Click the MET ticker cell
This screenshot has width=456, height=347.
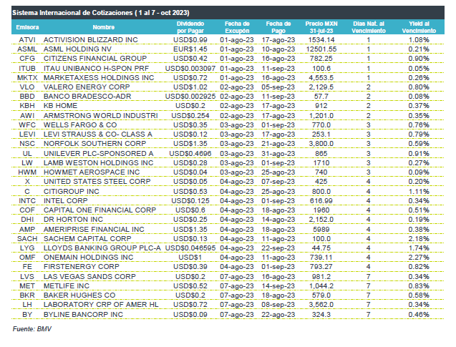(x=27, y=286)
